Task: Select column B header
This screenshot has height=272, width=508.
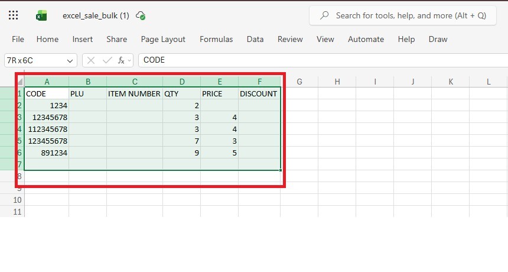Action: [x=88, y=82]
